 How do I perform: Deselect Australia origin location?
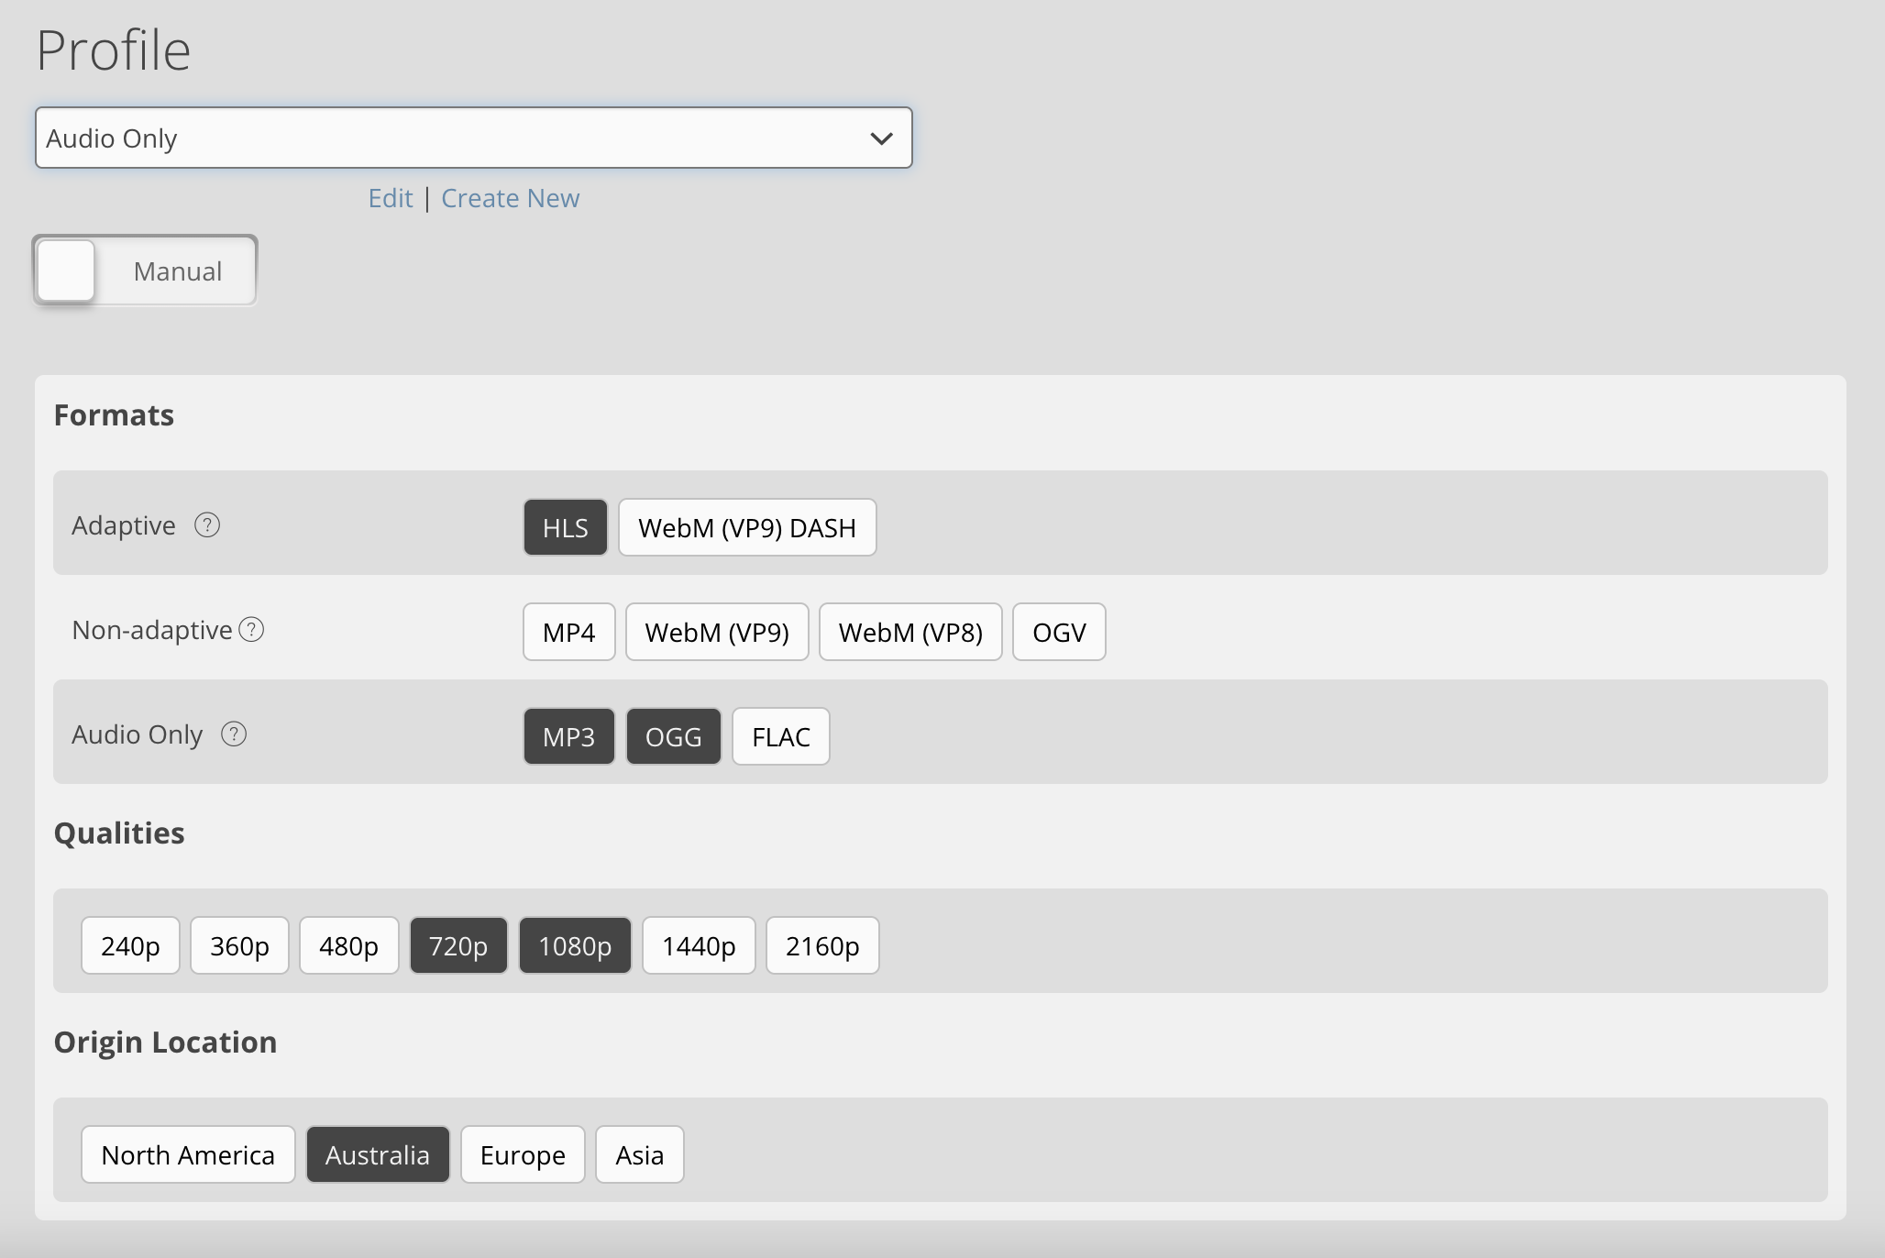(x=378, y=1154)
